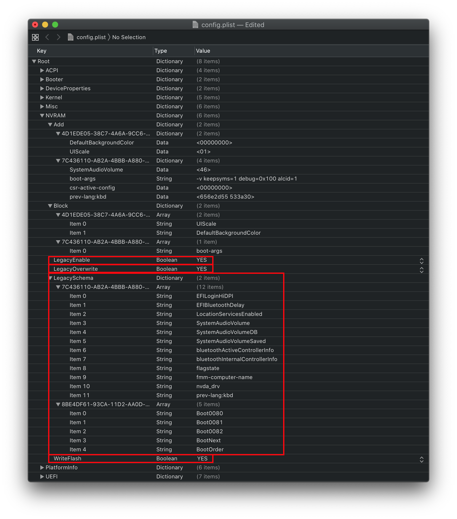Click No Selection in the path bar

tap(129, 37)
